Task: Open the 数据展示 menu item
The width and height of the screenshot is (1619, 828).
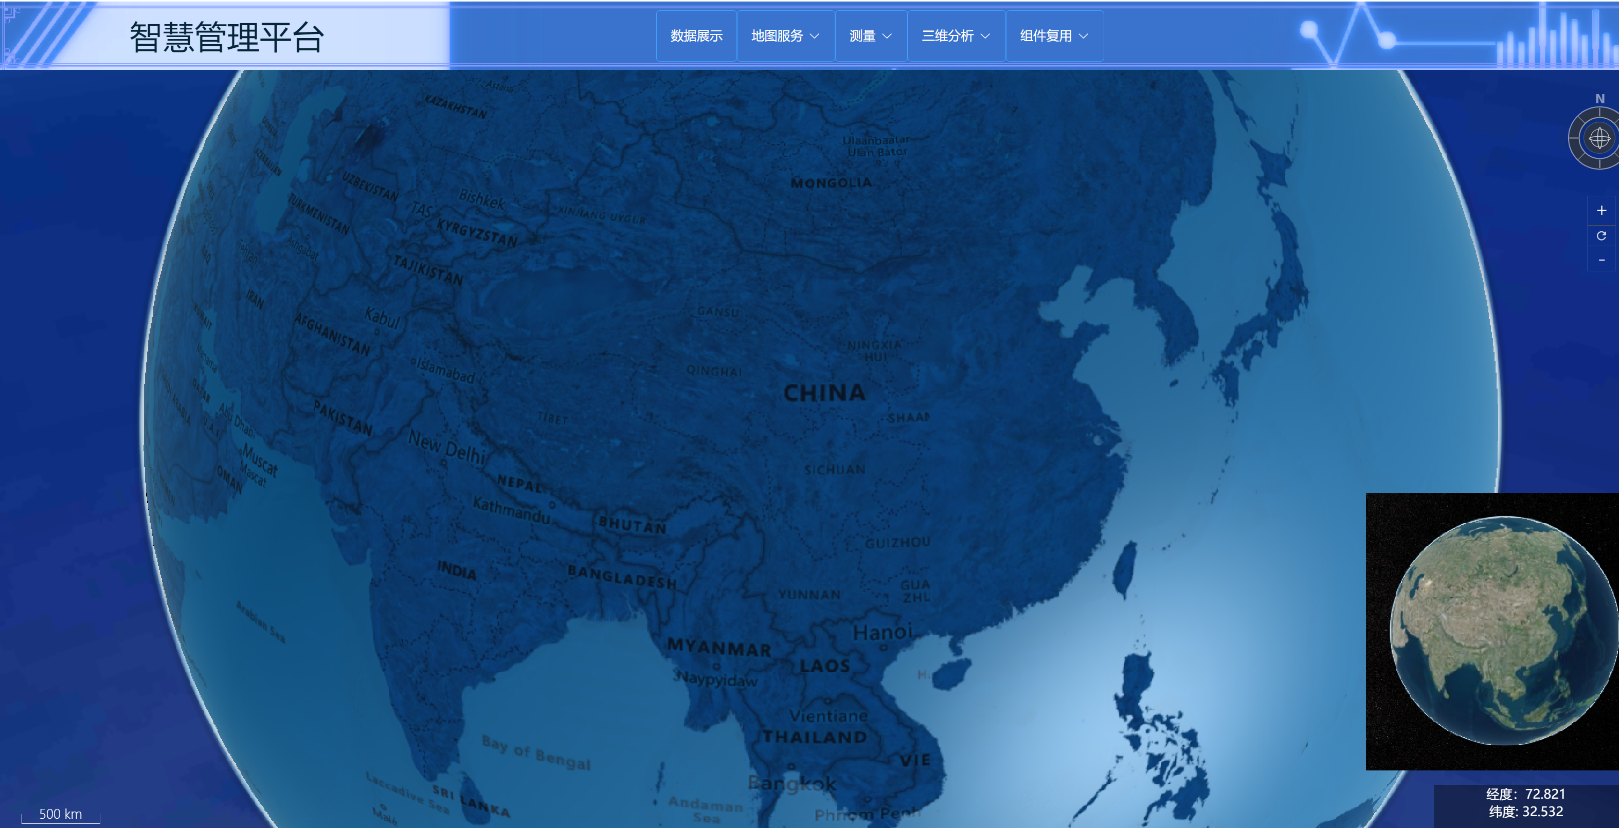Action: point(696,36)
